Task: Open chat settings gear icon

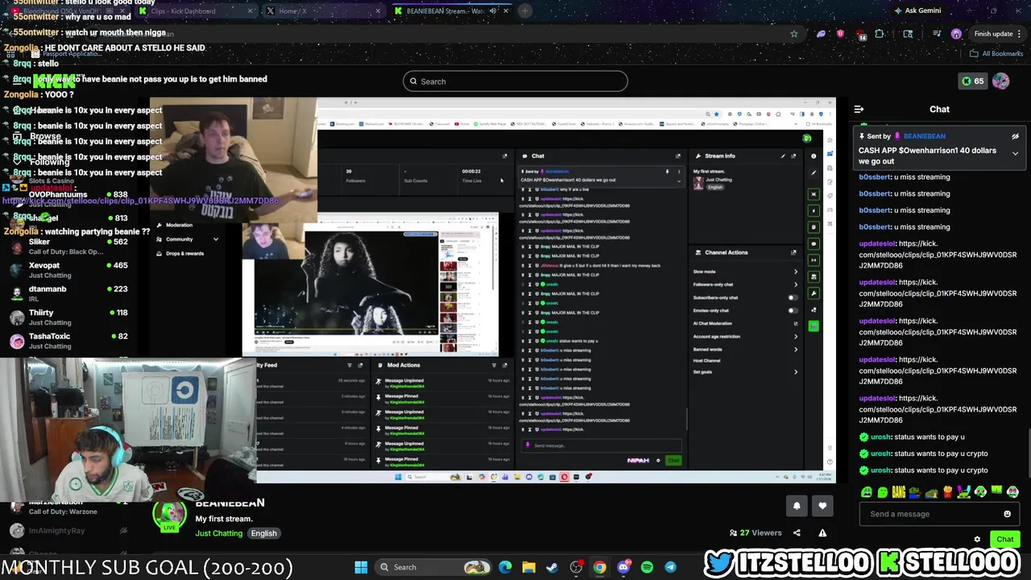Action: (977, 540)
